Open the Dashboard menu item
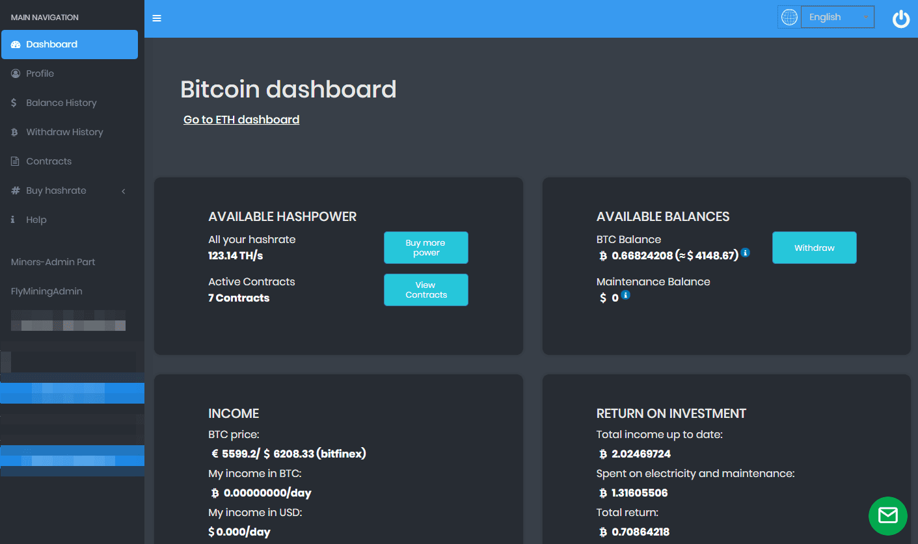Image resolution: width=918 pixels, height=544 pixels. point(70,44)
